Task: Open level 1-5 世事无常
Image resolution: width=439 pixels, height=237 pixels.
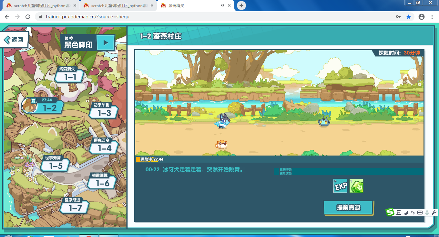Action: pos(55,163)
